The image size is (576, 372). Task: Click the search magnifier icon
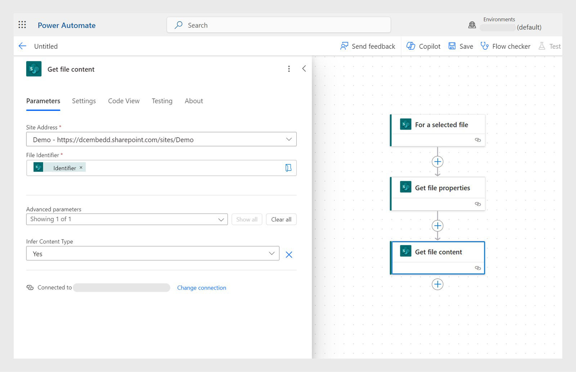pyautogui.click(x=179, y=25)
